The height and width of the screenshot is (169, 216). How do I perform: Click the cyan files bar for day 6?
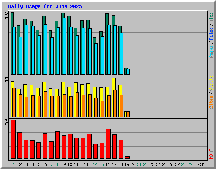46,49
